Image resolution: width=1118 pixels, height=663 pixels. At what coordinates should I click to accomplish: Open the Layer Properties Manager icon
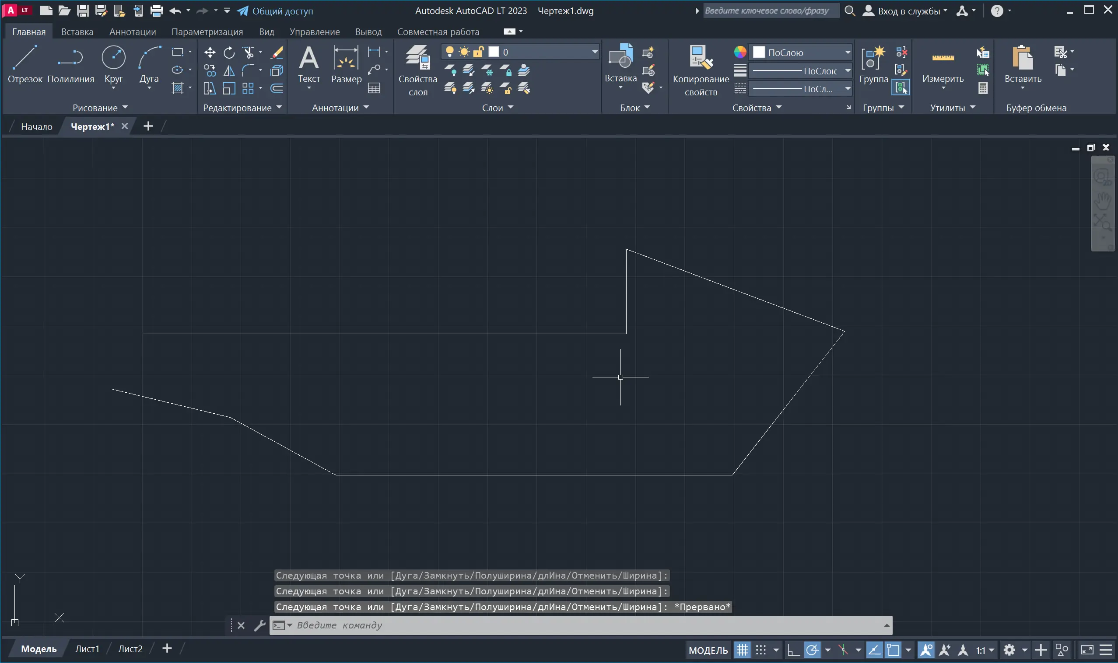tap(417, 58)
